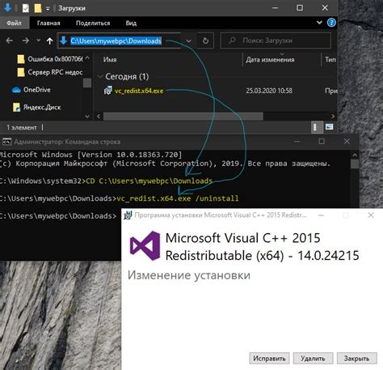The height and width of the screenshot is (370, 383).
Task: Click the Закрыть button in installer
Action: [356, 359]
